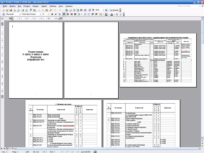This screenshot has width=204, height=153.
Task: Click the Open file folder icon
Action: click(x=7, y=10)
